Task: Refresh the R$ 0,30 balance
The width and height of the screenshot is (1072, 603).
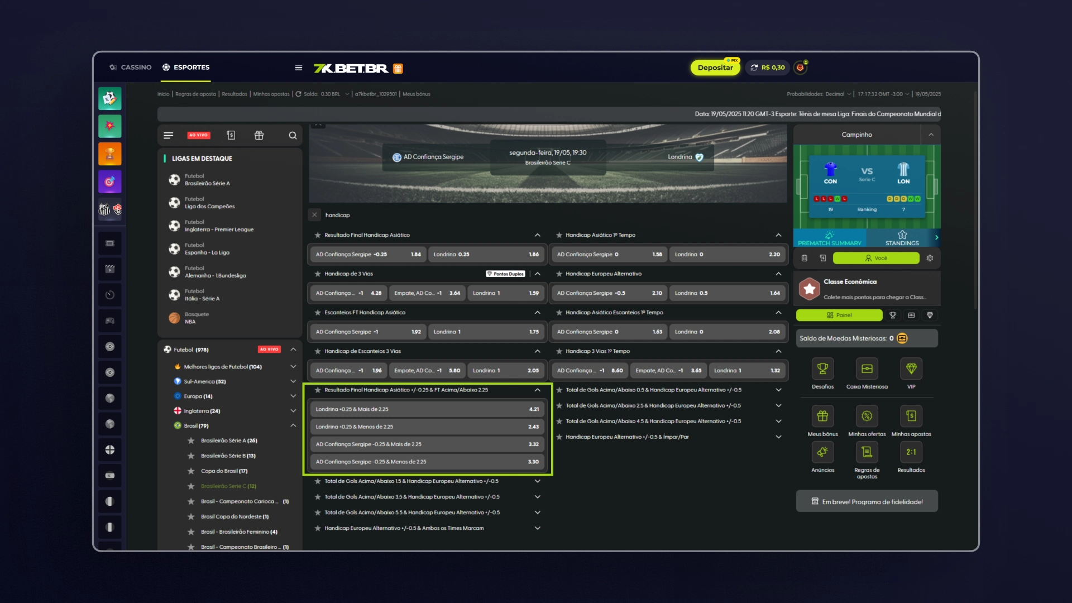Action: 754,68
